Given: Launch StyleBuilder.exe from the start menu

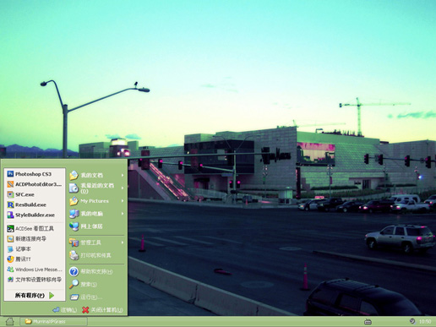Looking at the screenshot, I should tap(35, 215).
